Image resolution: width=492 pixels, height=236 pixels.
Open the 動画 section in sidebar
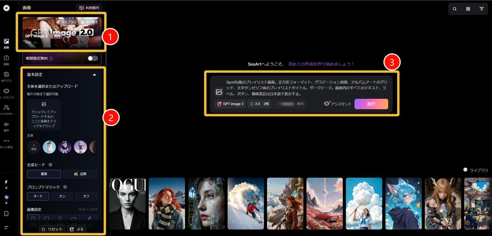7,60
